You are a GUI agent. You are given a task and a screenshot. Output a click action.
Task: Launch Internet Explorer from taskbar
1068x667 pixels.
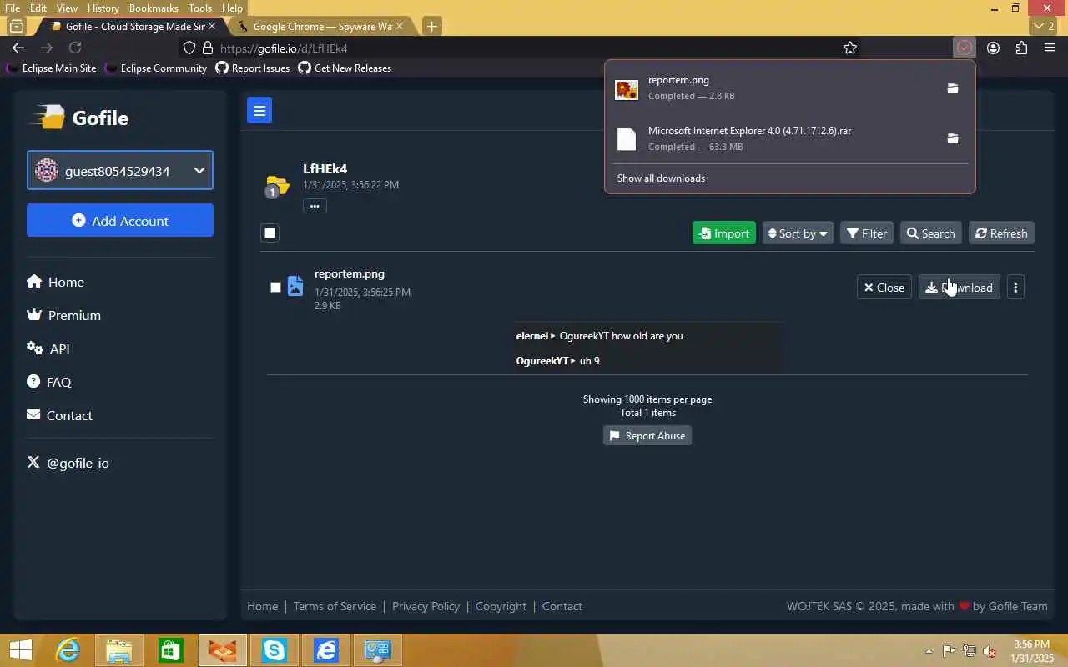tap(67, 650)
